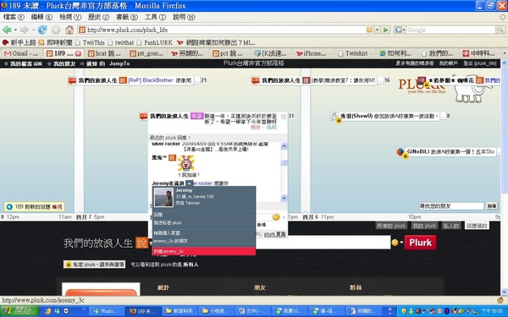Click the browser Forward arrow button
508x317 pixels.
tap(24, 30)
